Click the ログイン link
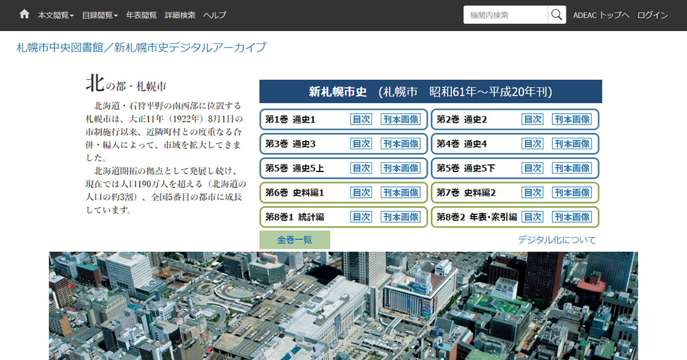This screenshot has width=687, height=360. click(653, 15)
